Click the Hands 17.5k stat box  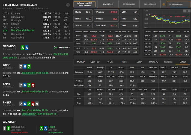click(x=83, y=12)
